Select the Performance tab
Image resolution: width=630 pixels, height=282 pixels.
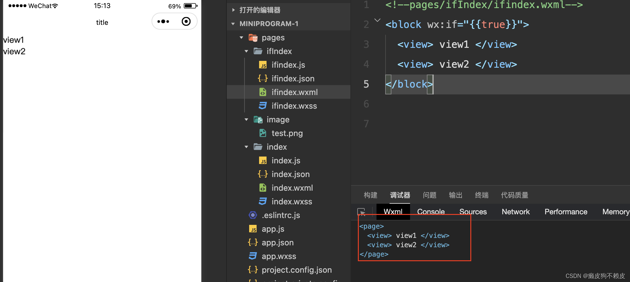click(566, 212)
